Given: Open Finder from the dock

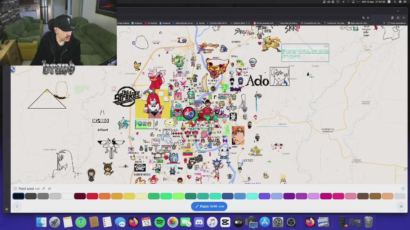Looking at the screenshot, I should click(x=41, y=222).
